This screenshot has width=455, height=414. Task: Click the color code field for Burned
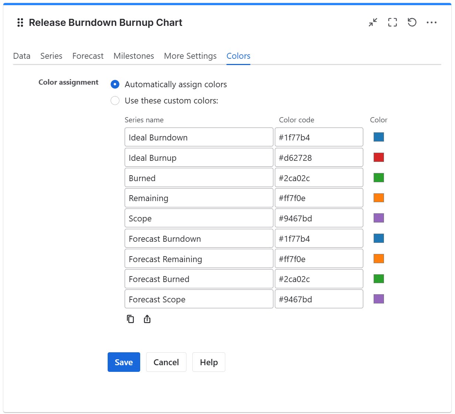[x=319, y=177]
